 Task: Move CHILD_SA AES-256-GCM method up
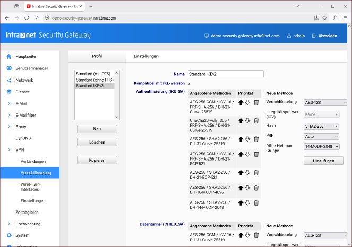point(241,235)
